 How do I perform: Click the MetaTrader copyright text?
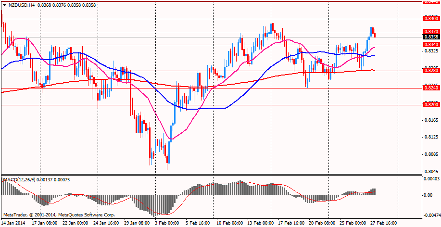tap(59, 214)
